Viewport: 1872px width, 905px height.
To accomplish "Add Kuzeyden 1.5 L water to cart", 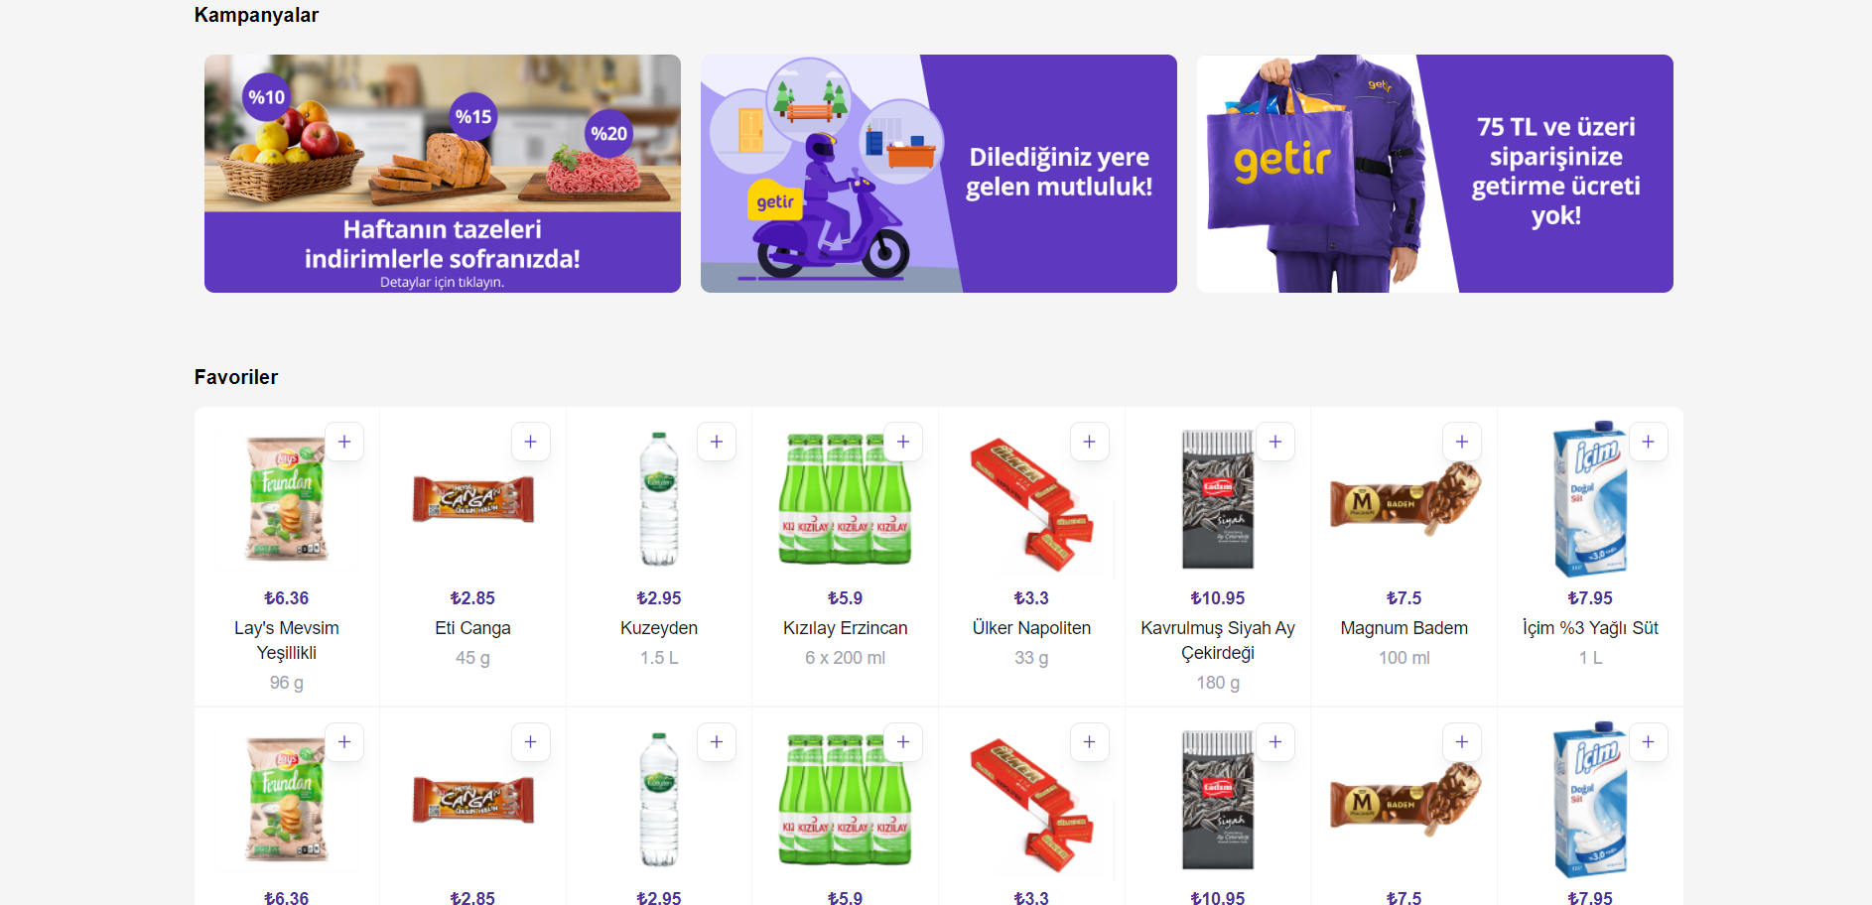I will [x=717, y=442].
